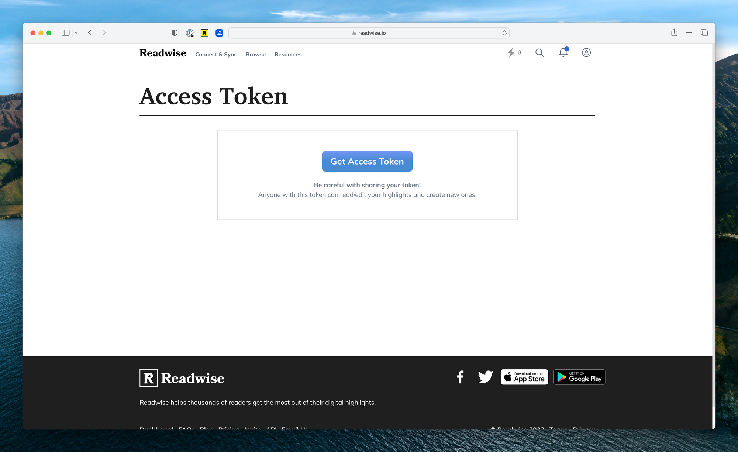Click the Get Access Token button

[x=368, y=161]
